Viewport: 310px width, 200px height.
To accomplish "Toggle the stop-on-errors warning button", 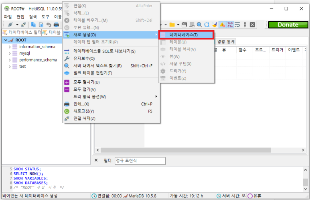I will [223, 25].
